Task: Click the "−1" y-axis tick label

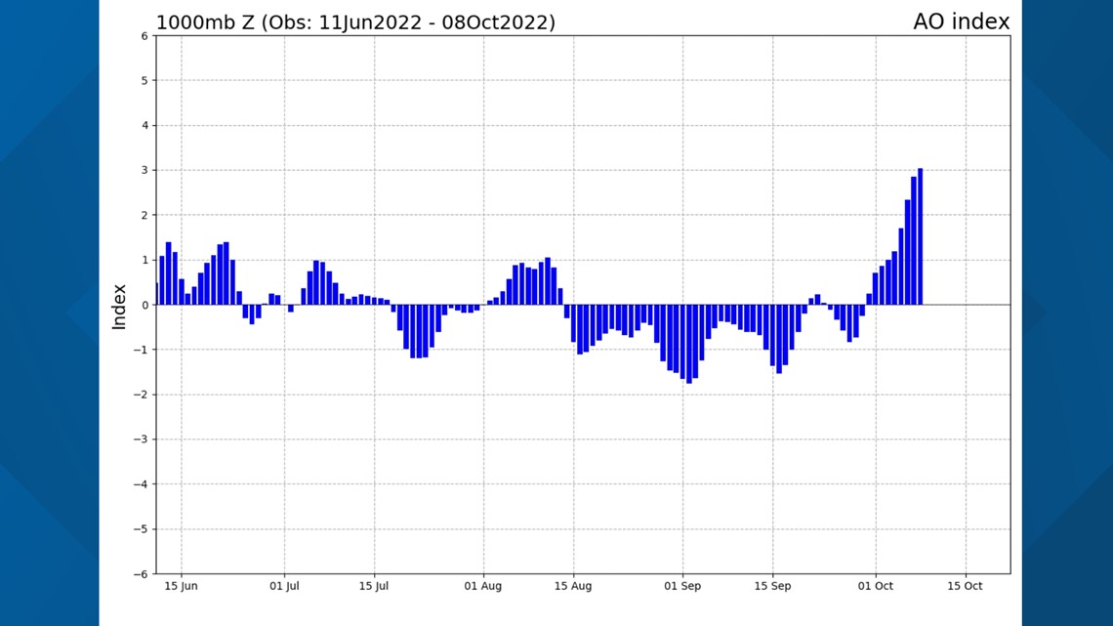Action: pos(141,350)
